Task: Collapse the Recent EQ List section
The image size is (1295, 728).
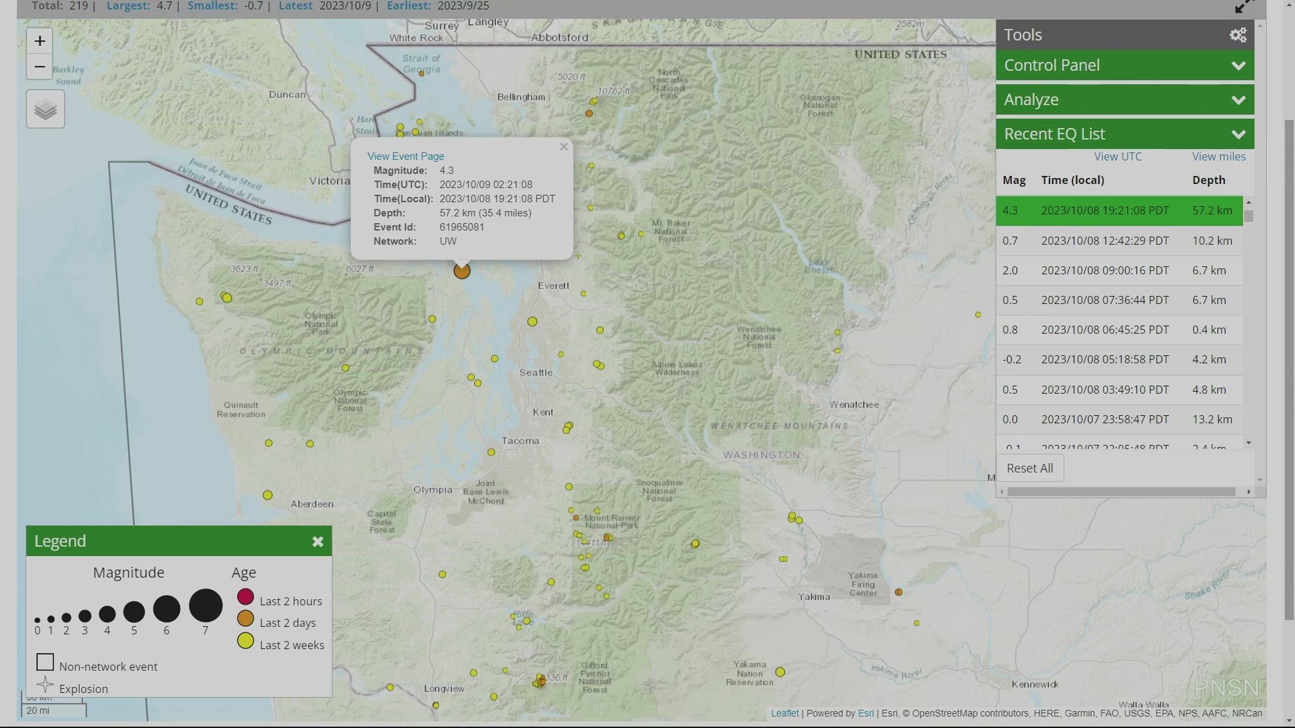Action: pyautogui.click(x=1125, y=134)
